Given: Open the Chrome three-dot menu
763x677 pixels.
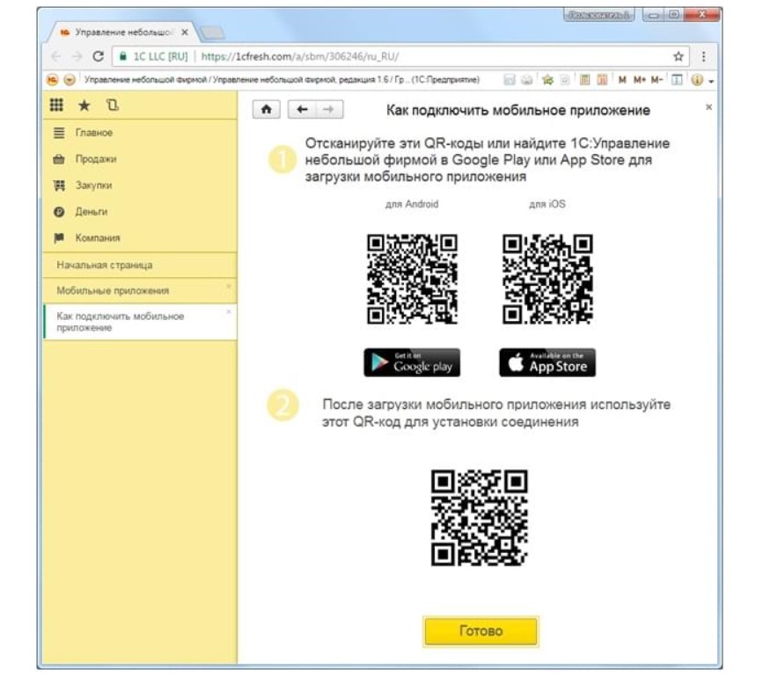Looking at the screenshot, I should [x=704, y=56].
